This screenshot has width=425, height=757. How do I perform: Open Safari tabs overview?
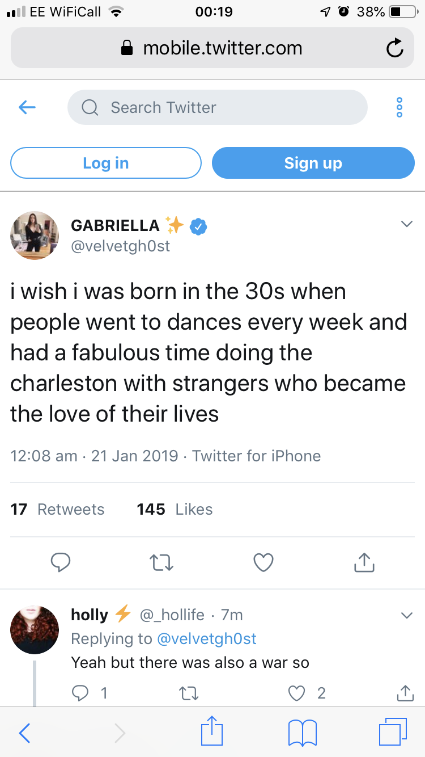click(392, 732)
